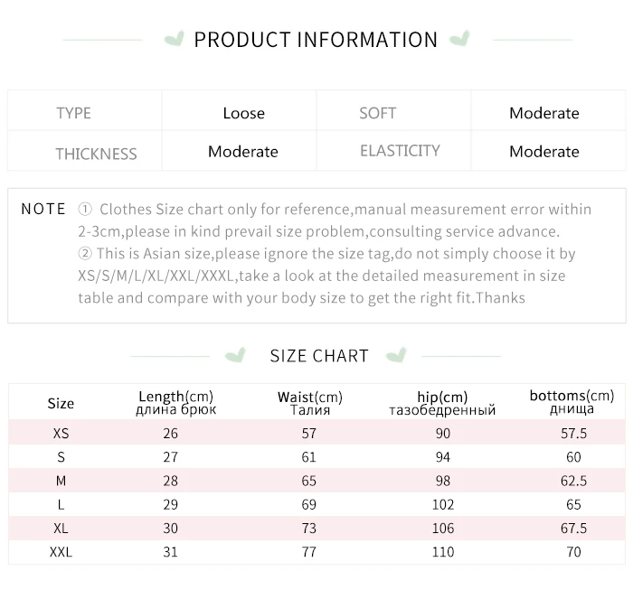Click the green heart left of PRODUCT INFORMATION
633x590 pixels.
coord(175,39)
